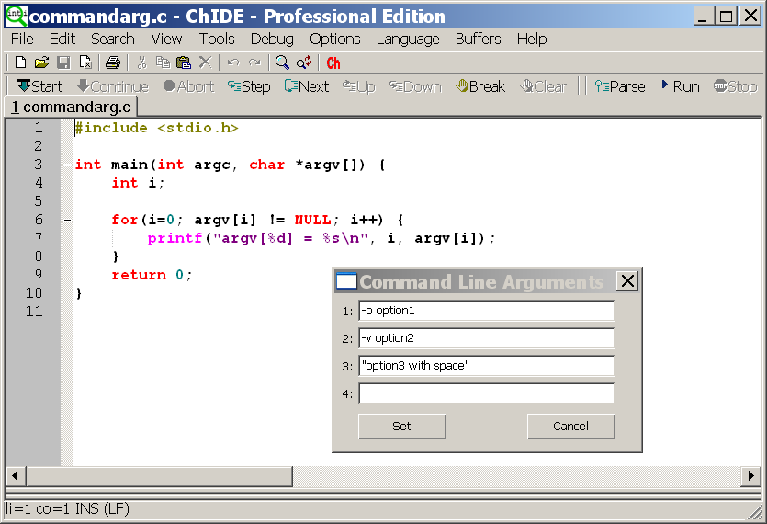Click the Print icon
This screenshot has width=767, height=524.
pos(113,63)
